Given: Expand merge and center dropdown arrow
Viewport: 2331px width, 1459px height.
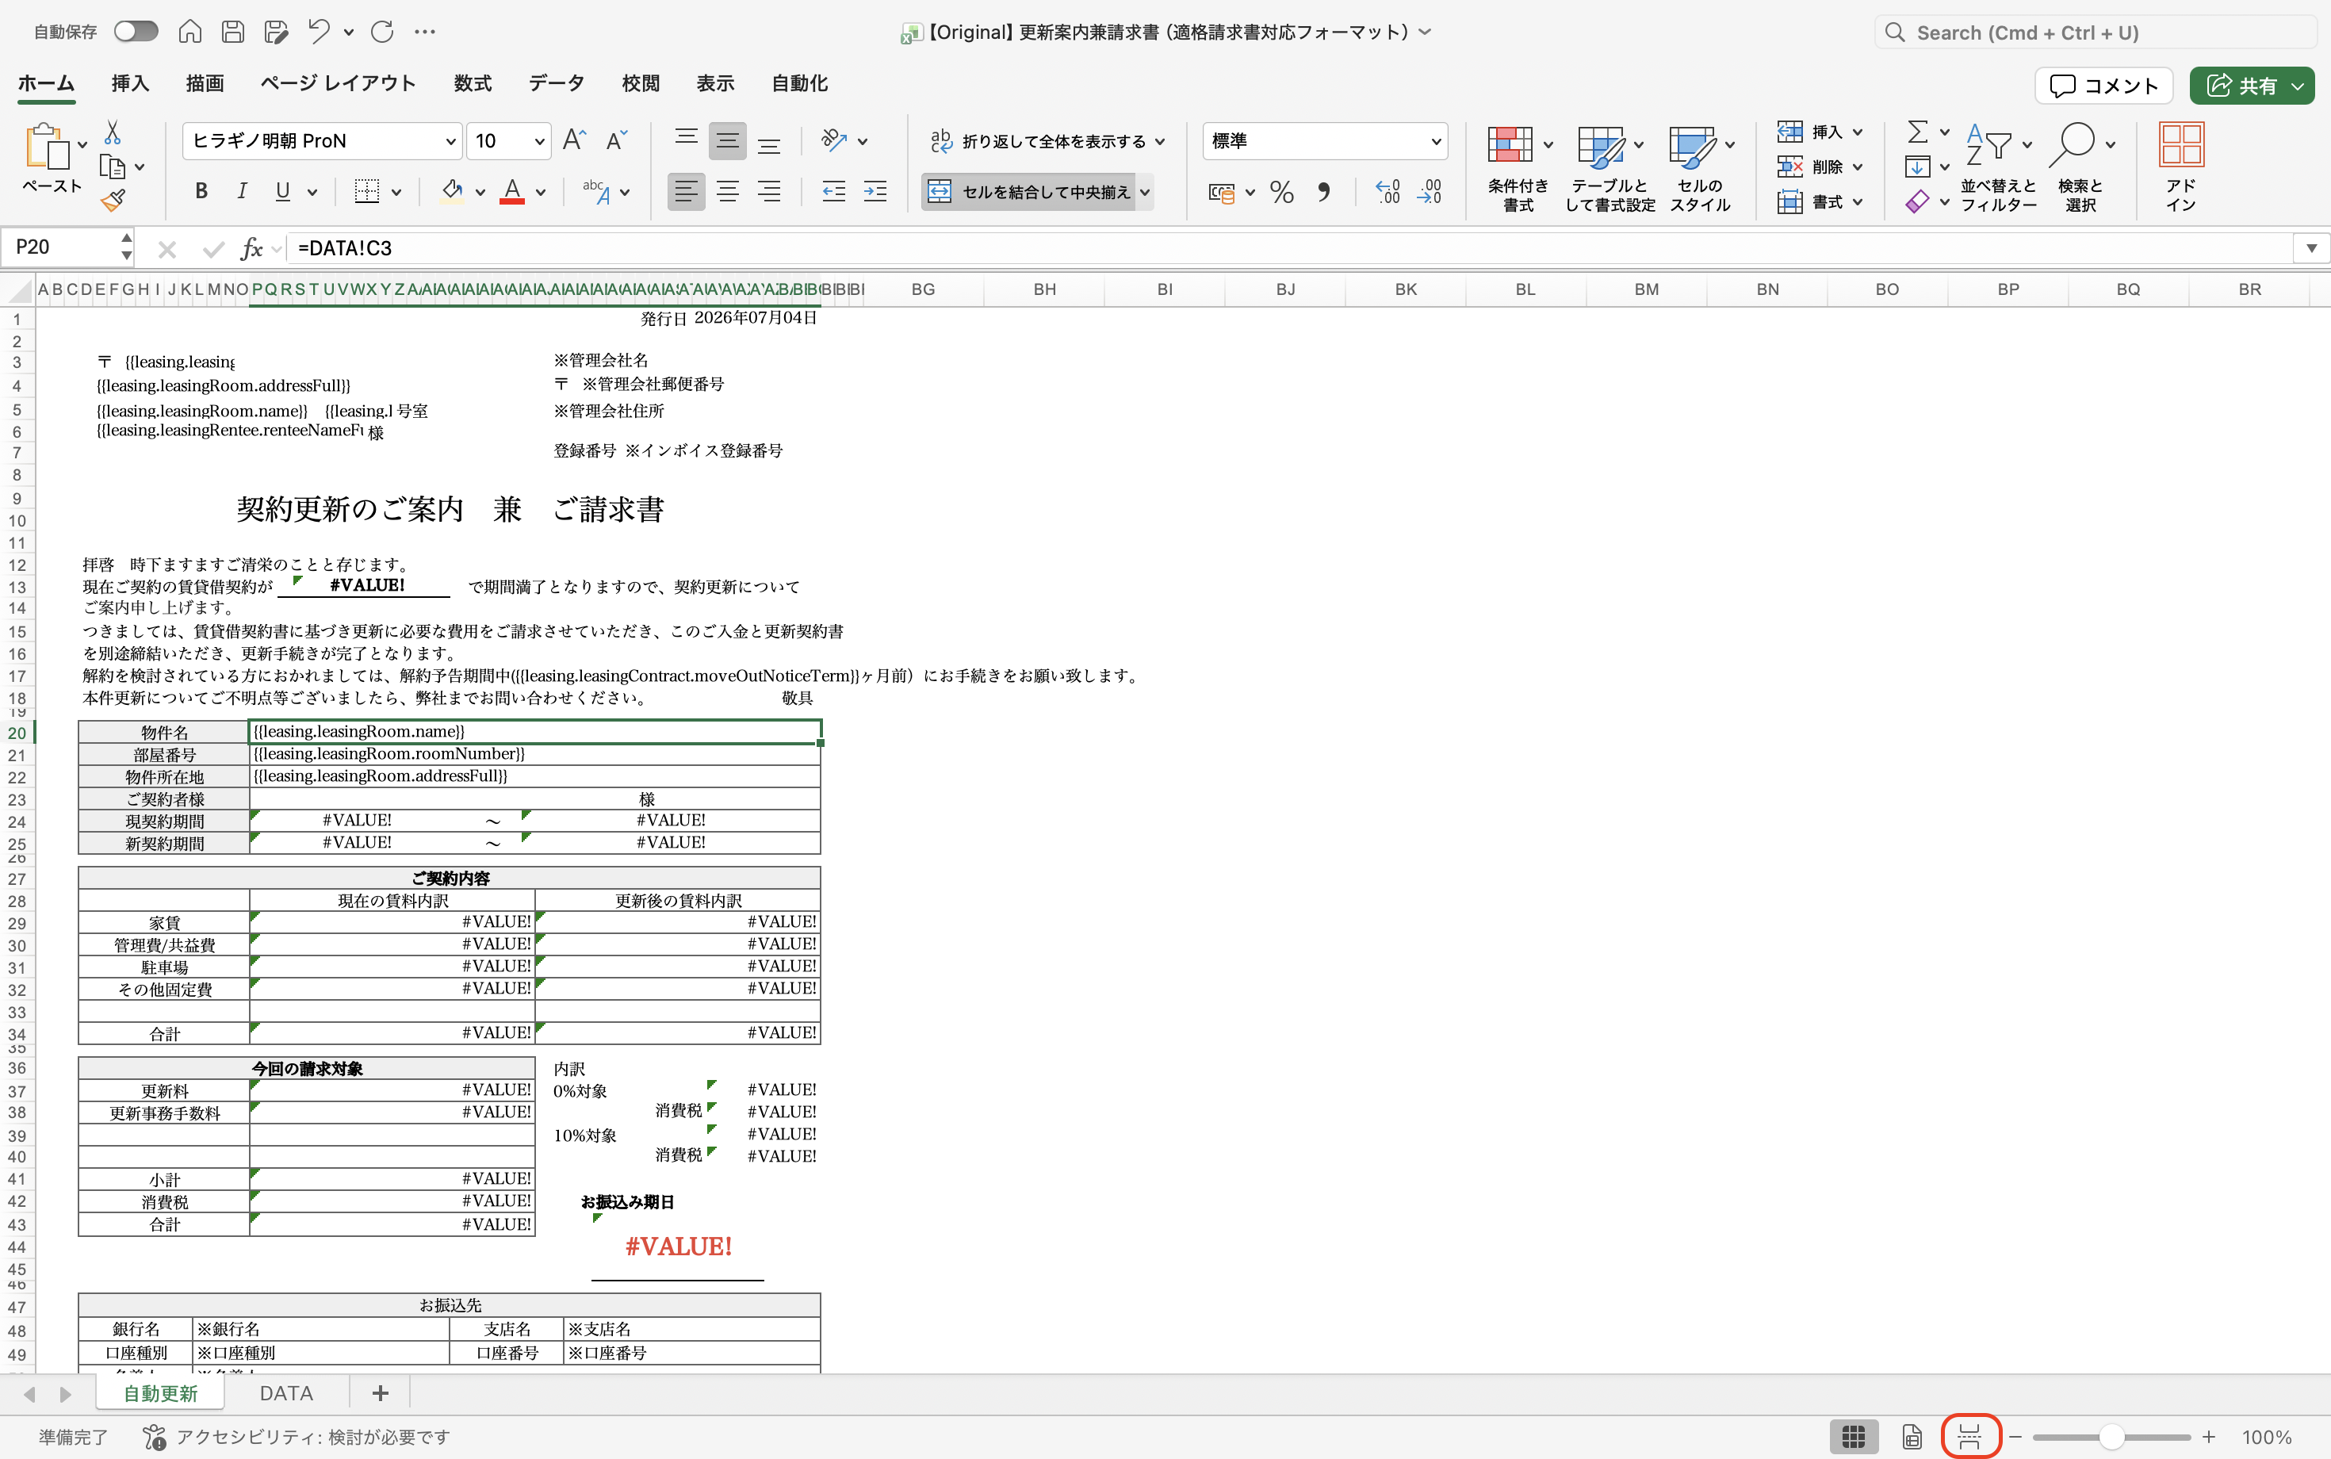Looking at the screenshot, I should pyautogui.click(x=1144, y=192).
